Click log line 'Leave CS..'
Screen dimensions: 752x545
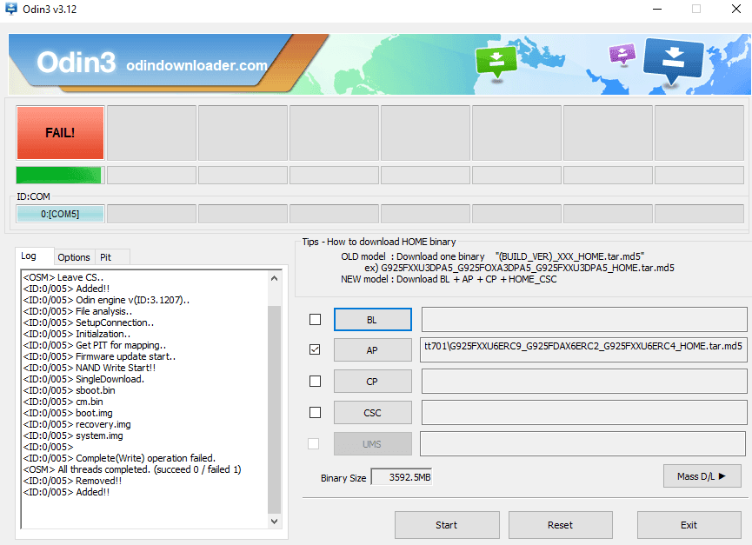[x=63, y=277]
